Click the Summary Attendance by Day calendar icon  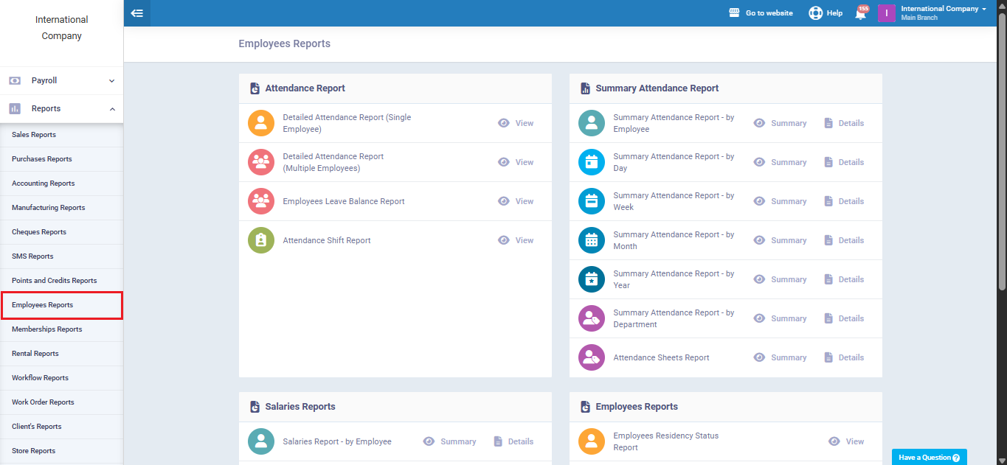[x=592, y=162]
